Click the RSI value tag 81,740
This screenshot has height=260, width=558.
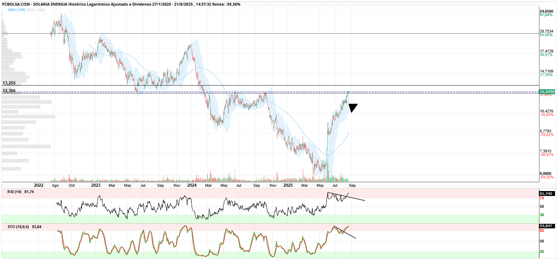(546, 193)
